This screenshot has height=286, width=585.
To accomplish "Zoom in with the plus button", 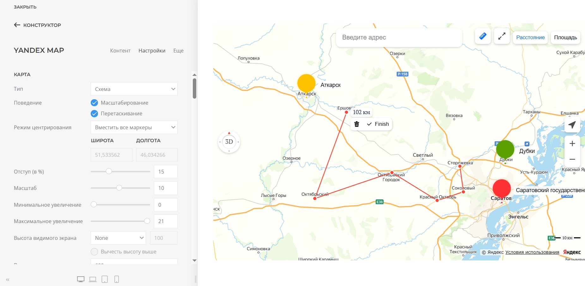I will pyautogui.click(x=572, y=144).
